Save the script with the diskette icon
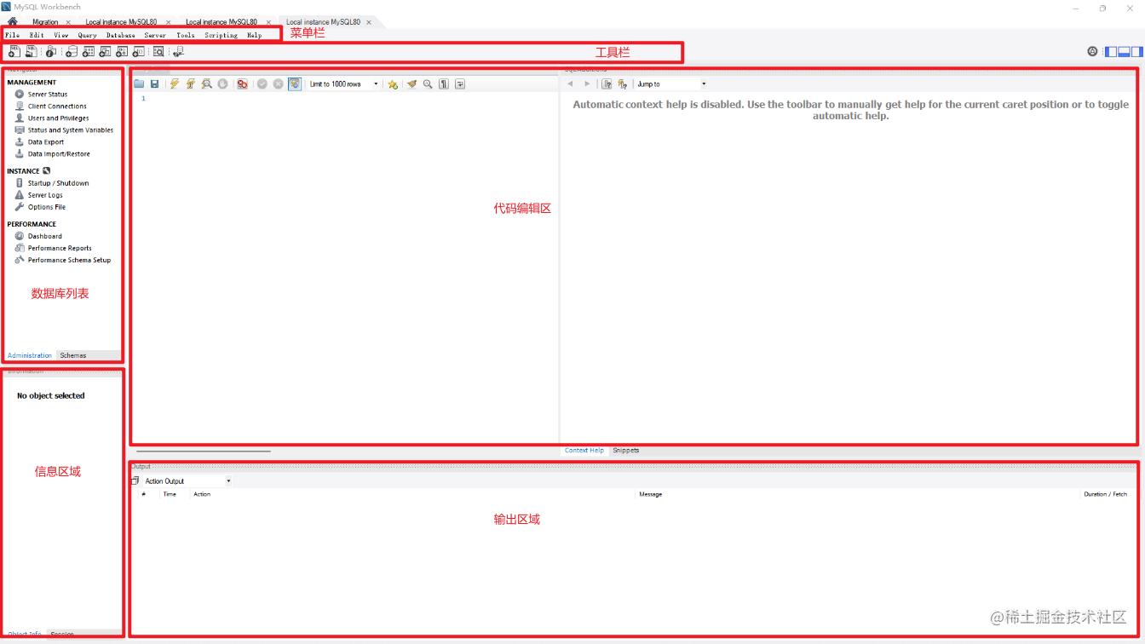 [154, 83]
